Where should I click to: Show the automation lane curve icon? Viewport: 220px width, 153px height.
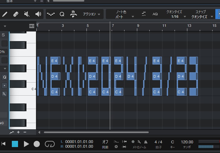tap(12, 132)
